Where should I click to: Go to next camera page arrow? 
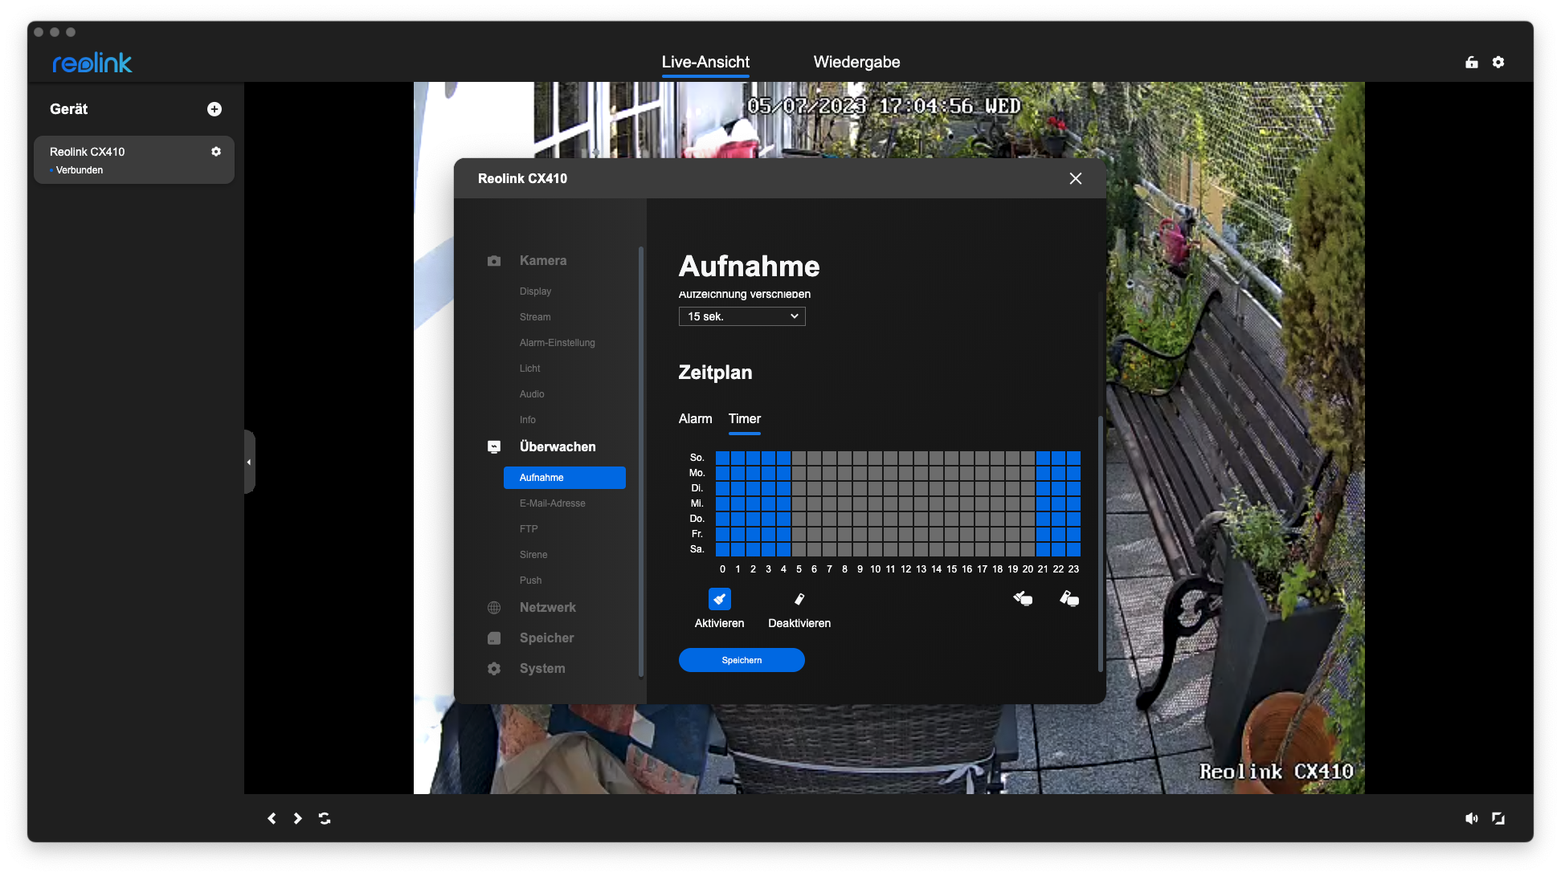point(298,818)
